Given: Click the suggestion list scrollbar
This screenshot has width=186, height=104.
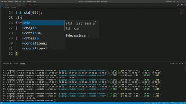Looking at the screenshot, I should pos(65,26).
